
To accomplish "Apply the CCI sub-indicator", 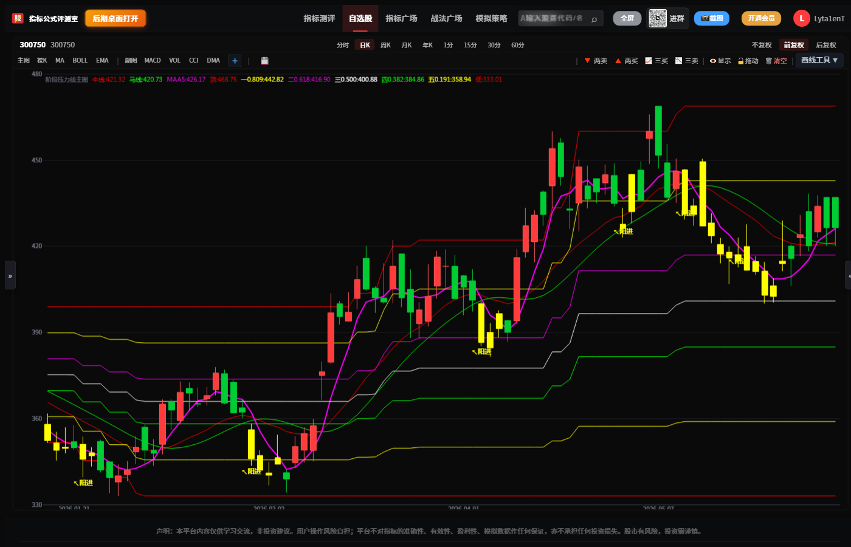I will click(x=194, y=61).
